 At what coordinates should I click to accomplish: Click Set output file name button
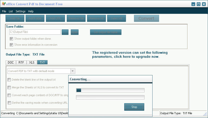tap(106, 32)
